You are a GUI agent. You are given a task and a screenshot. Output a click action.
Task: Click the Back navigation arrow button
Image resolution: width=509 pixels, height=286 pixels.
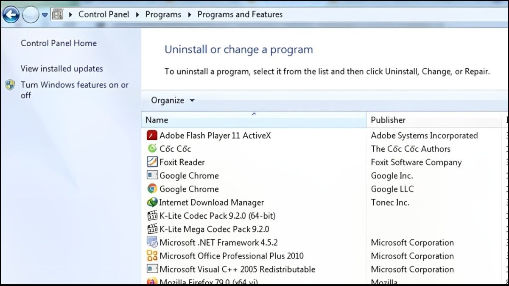pyautogui.click(x=11, y=15)
